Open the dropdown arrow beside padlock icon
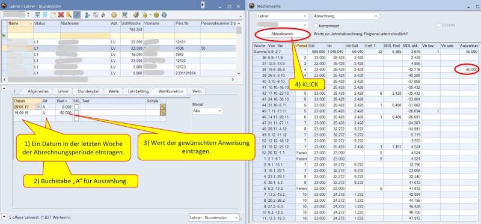Screen dimensions: 481x224 [150, 14]
